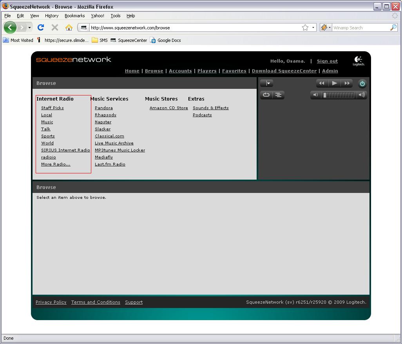Open the Pandora link

103,108
